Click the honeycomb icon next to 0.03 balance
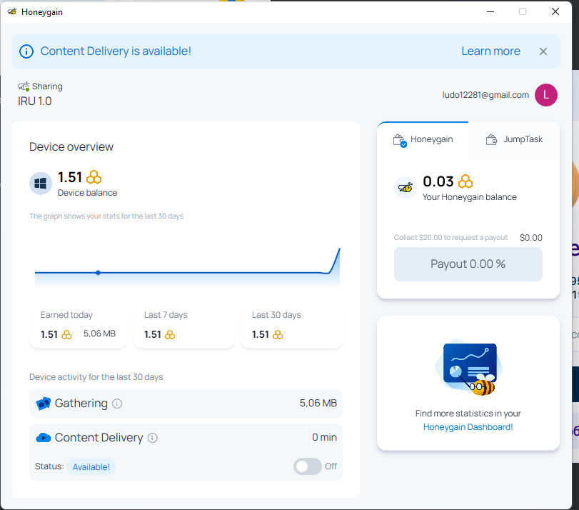 click(465, 181)
